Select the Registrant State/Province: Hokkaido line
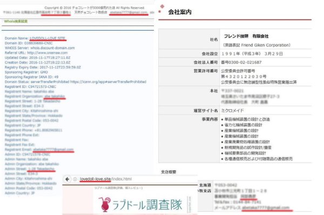Screen dimensions: 324x215 [x=33, y=116]
